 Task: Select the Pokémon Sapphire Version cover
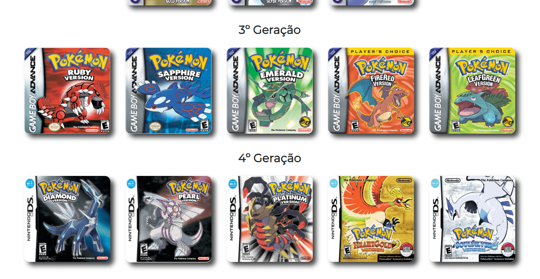[169, 91]
